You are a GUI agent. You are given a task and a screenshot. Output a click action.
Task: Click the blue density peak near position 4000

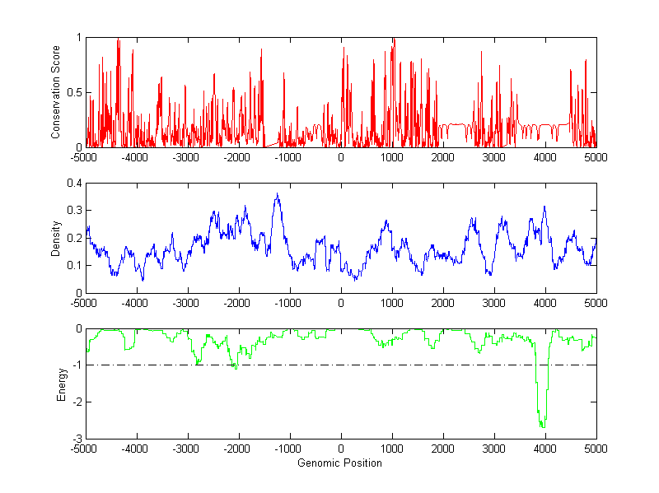tap(544, 207)
